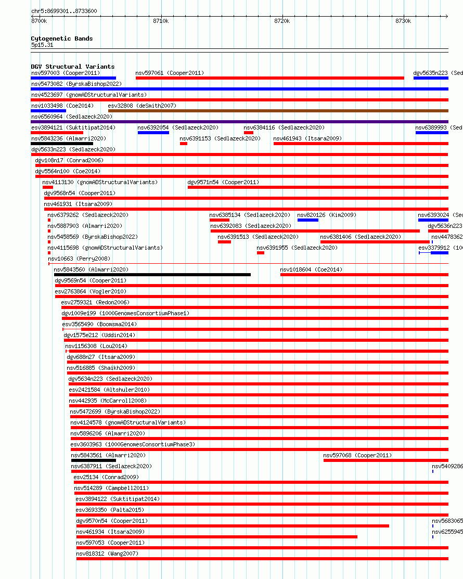Click dgv9571n54 (Cooper2011) label
Image resolution: width=463 pixels, height=579 pixels.
pyautogui.click(x=223, y=183)
